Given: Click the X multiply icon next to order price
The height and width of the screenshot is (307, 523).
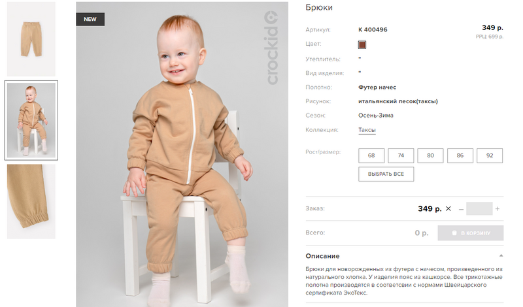Looking at the screenshot, I should tap(448, 208).
